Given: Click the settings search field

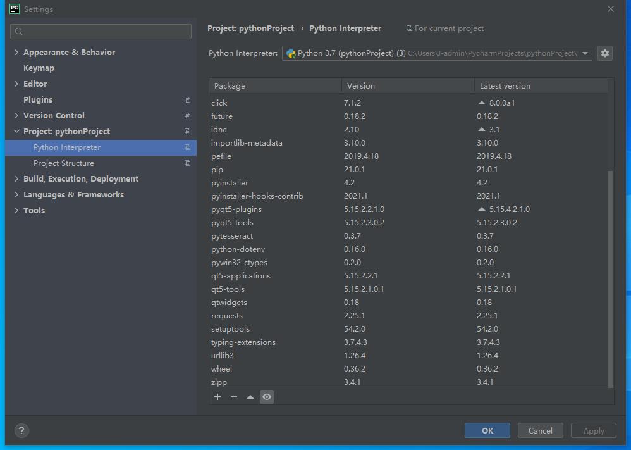Looking at the screenshot, I should (101, 32).
